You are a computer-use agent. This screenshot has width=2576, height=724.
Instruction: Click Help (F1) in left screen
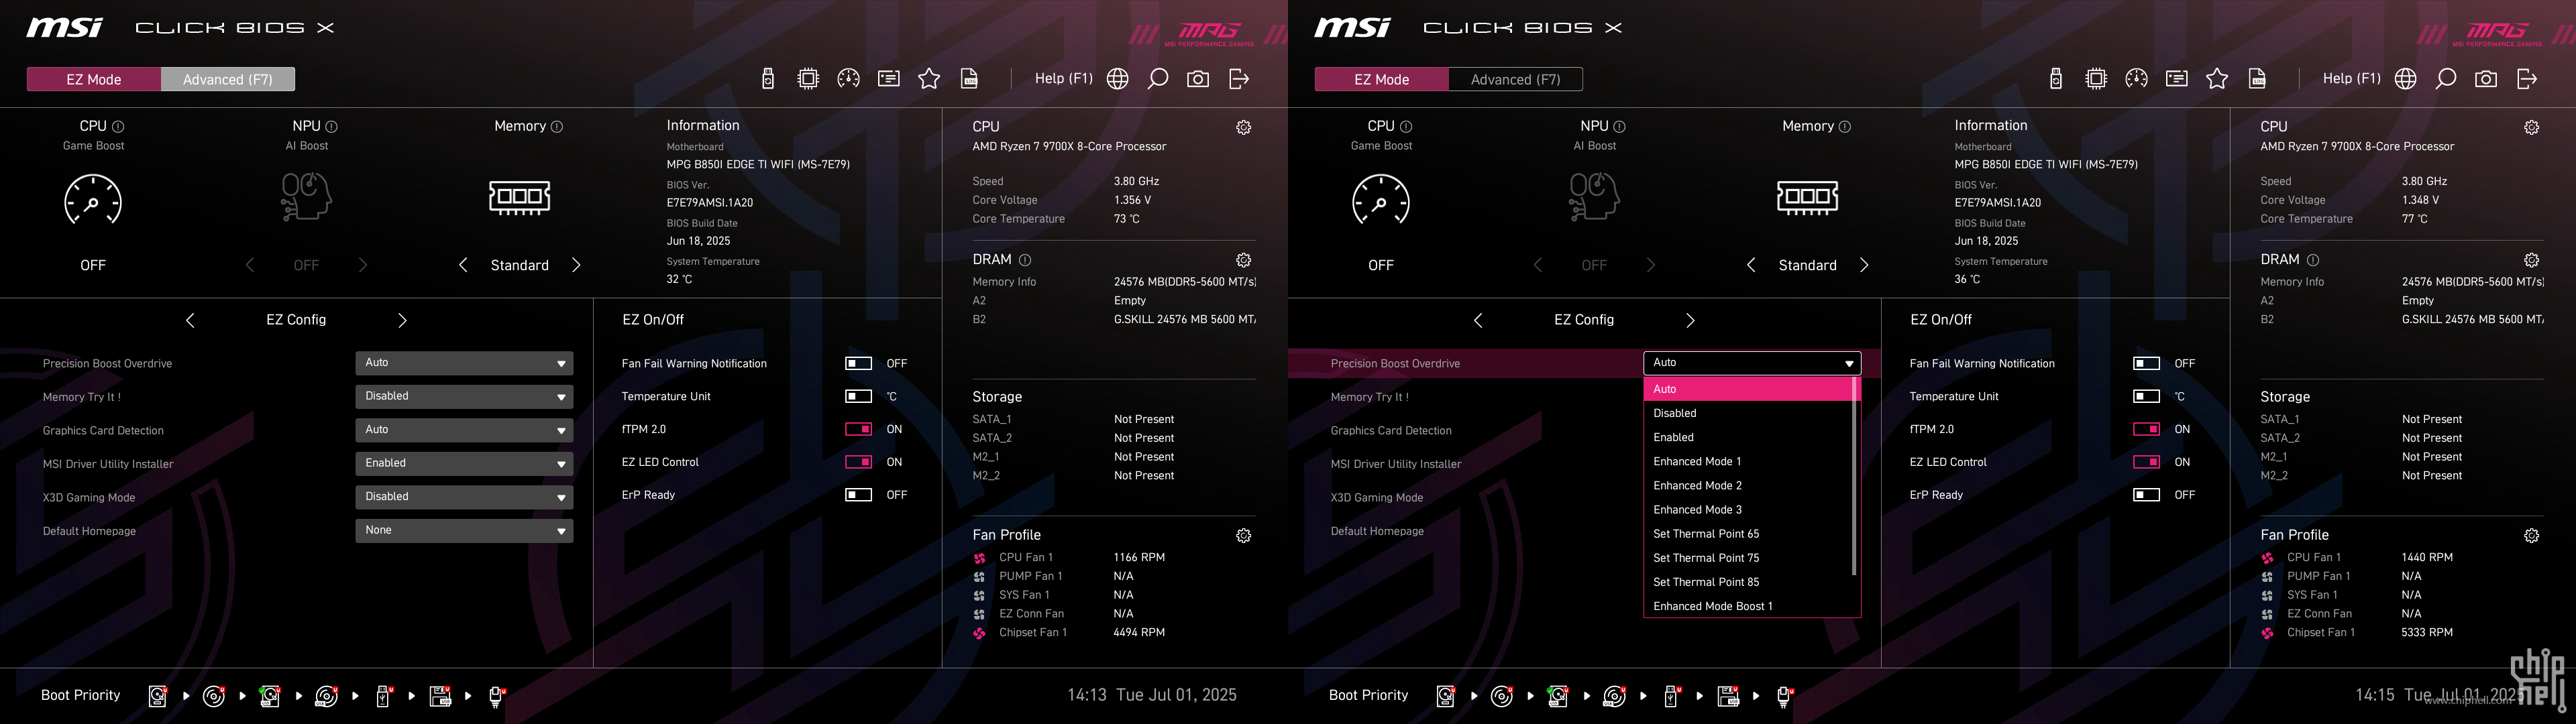tap(1063, 78)
